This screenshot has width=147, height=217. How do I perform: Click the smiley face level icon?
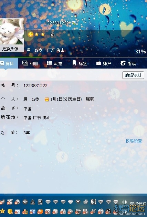coord(31,34)
